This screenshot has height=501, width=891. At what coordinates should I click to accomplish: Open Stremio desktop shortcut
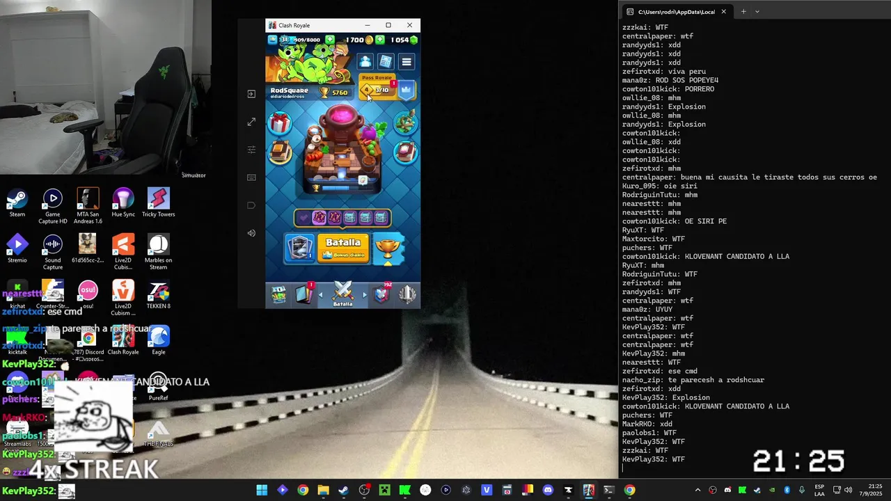17,248
